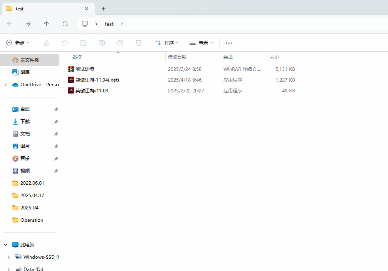Open 下载 (Downloads) in sidebar

pyautogui.click(x=25, y=122)
